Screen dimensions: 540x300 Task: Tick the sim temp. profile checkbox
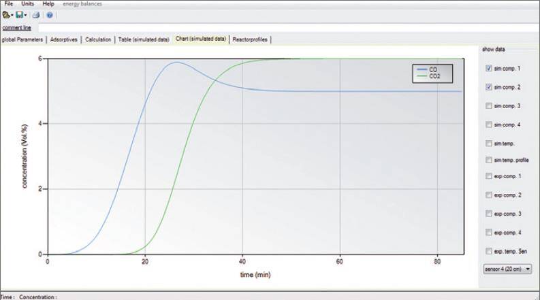(x=489, y=160)
